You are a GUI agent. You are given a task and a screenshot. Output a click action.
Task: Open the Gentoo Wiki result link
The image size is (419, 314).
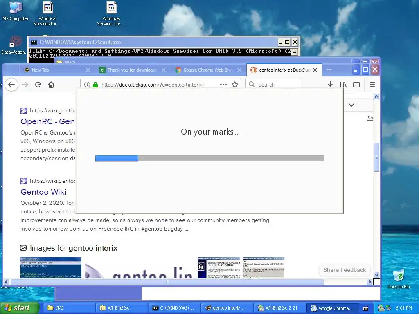tap(43, 192)
